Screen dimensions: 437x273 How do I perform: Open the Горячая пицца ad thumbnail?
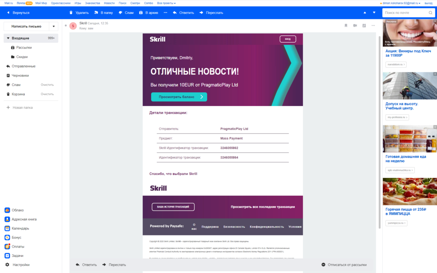(410, 192)
